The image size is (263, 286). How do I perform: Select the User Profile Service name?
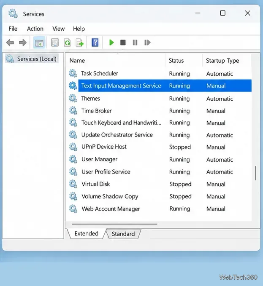point(106,172)
